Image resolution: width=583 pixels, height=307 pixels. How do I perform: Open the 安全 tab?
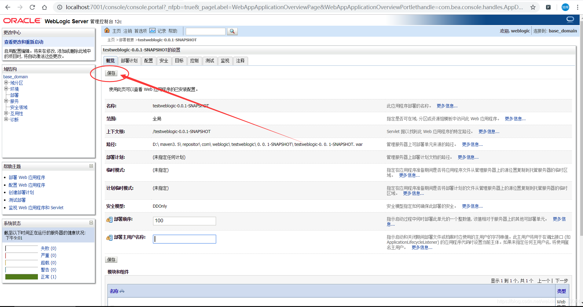click(164, 61)
